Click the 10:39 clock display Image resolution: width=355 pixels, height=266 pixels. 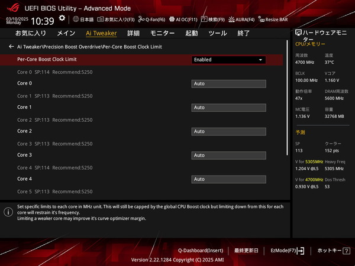(x=43, y=21)
